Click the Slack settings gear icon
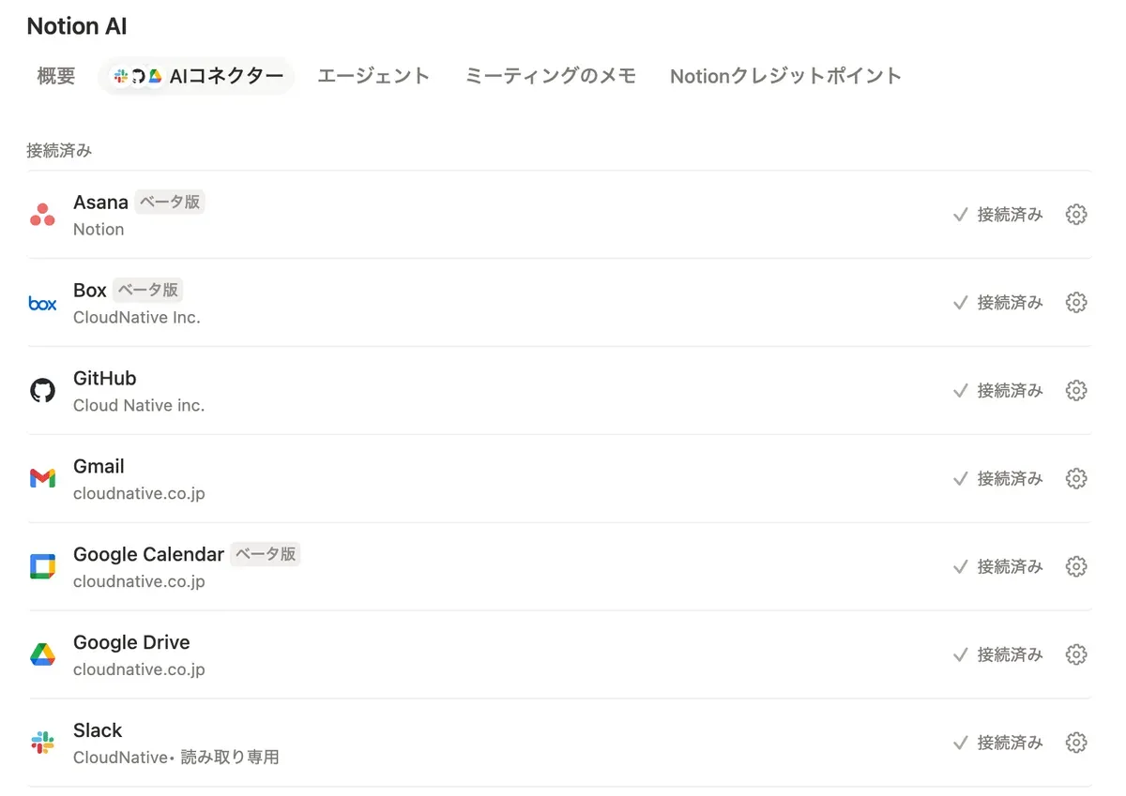The height and width of the screenshot is (796, 1126). tap(1076, 743)
